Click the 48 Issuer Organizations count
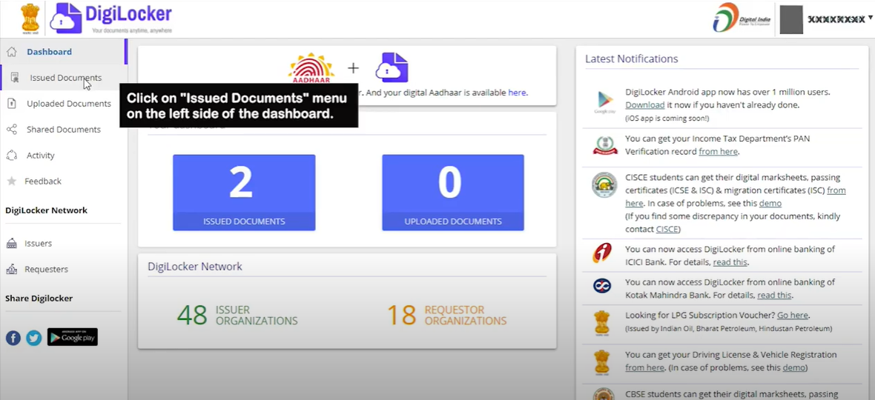 point(192,316)
